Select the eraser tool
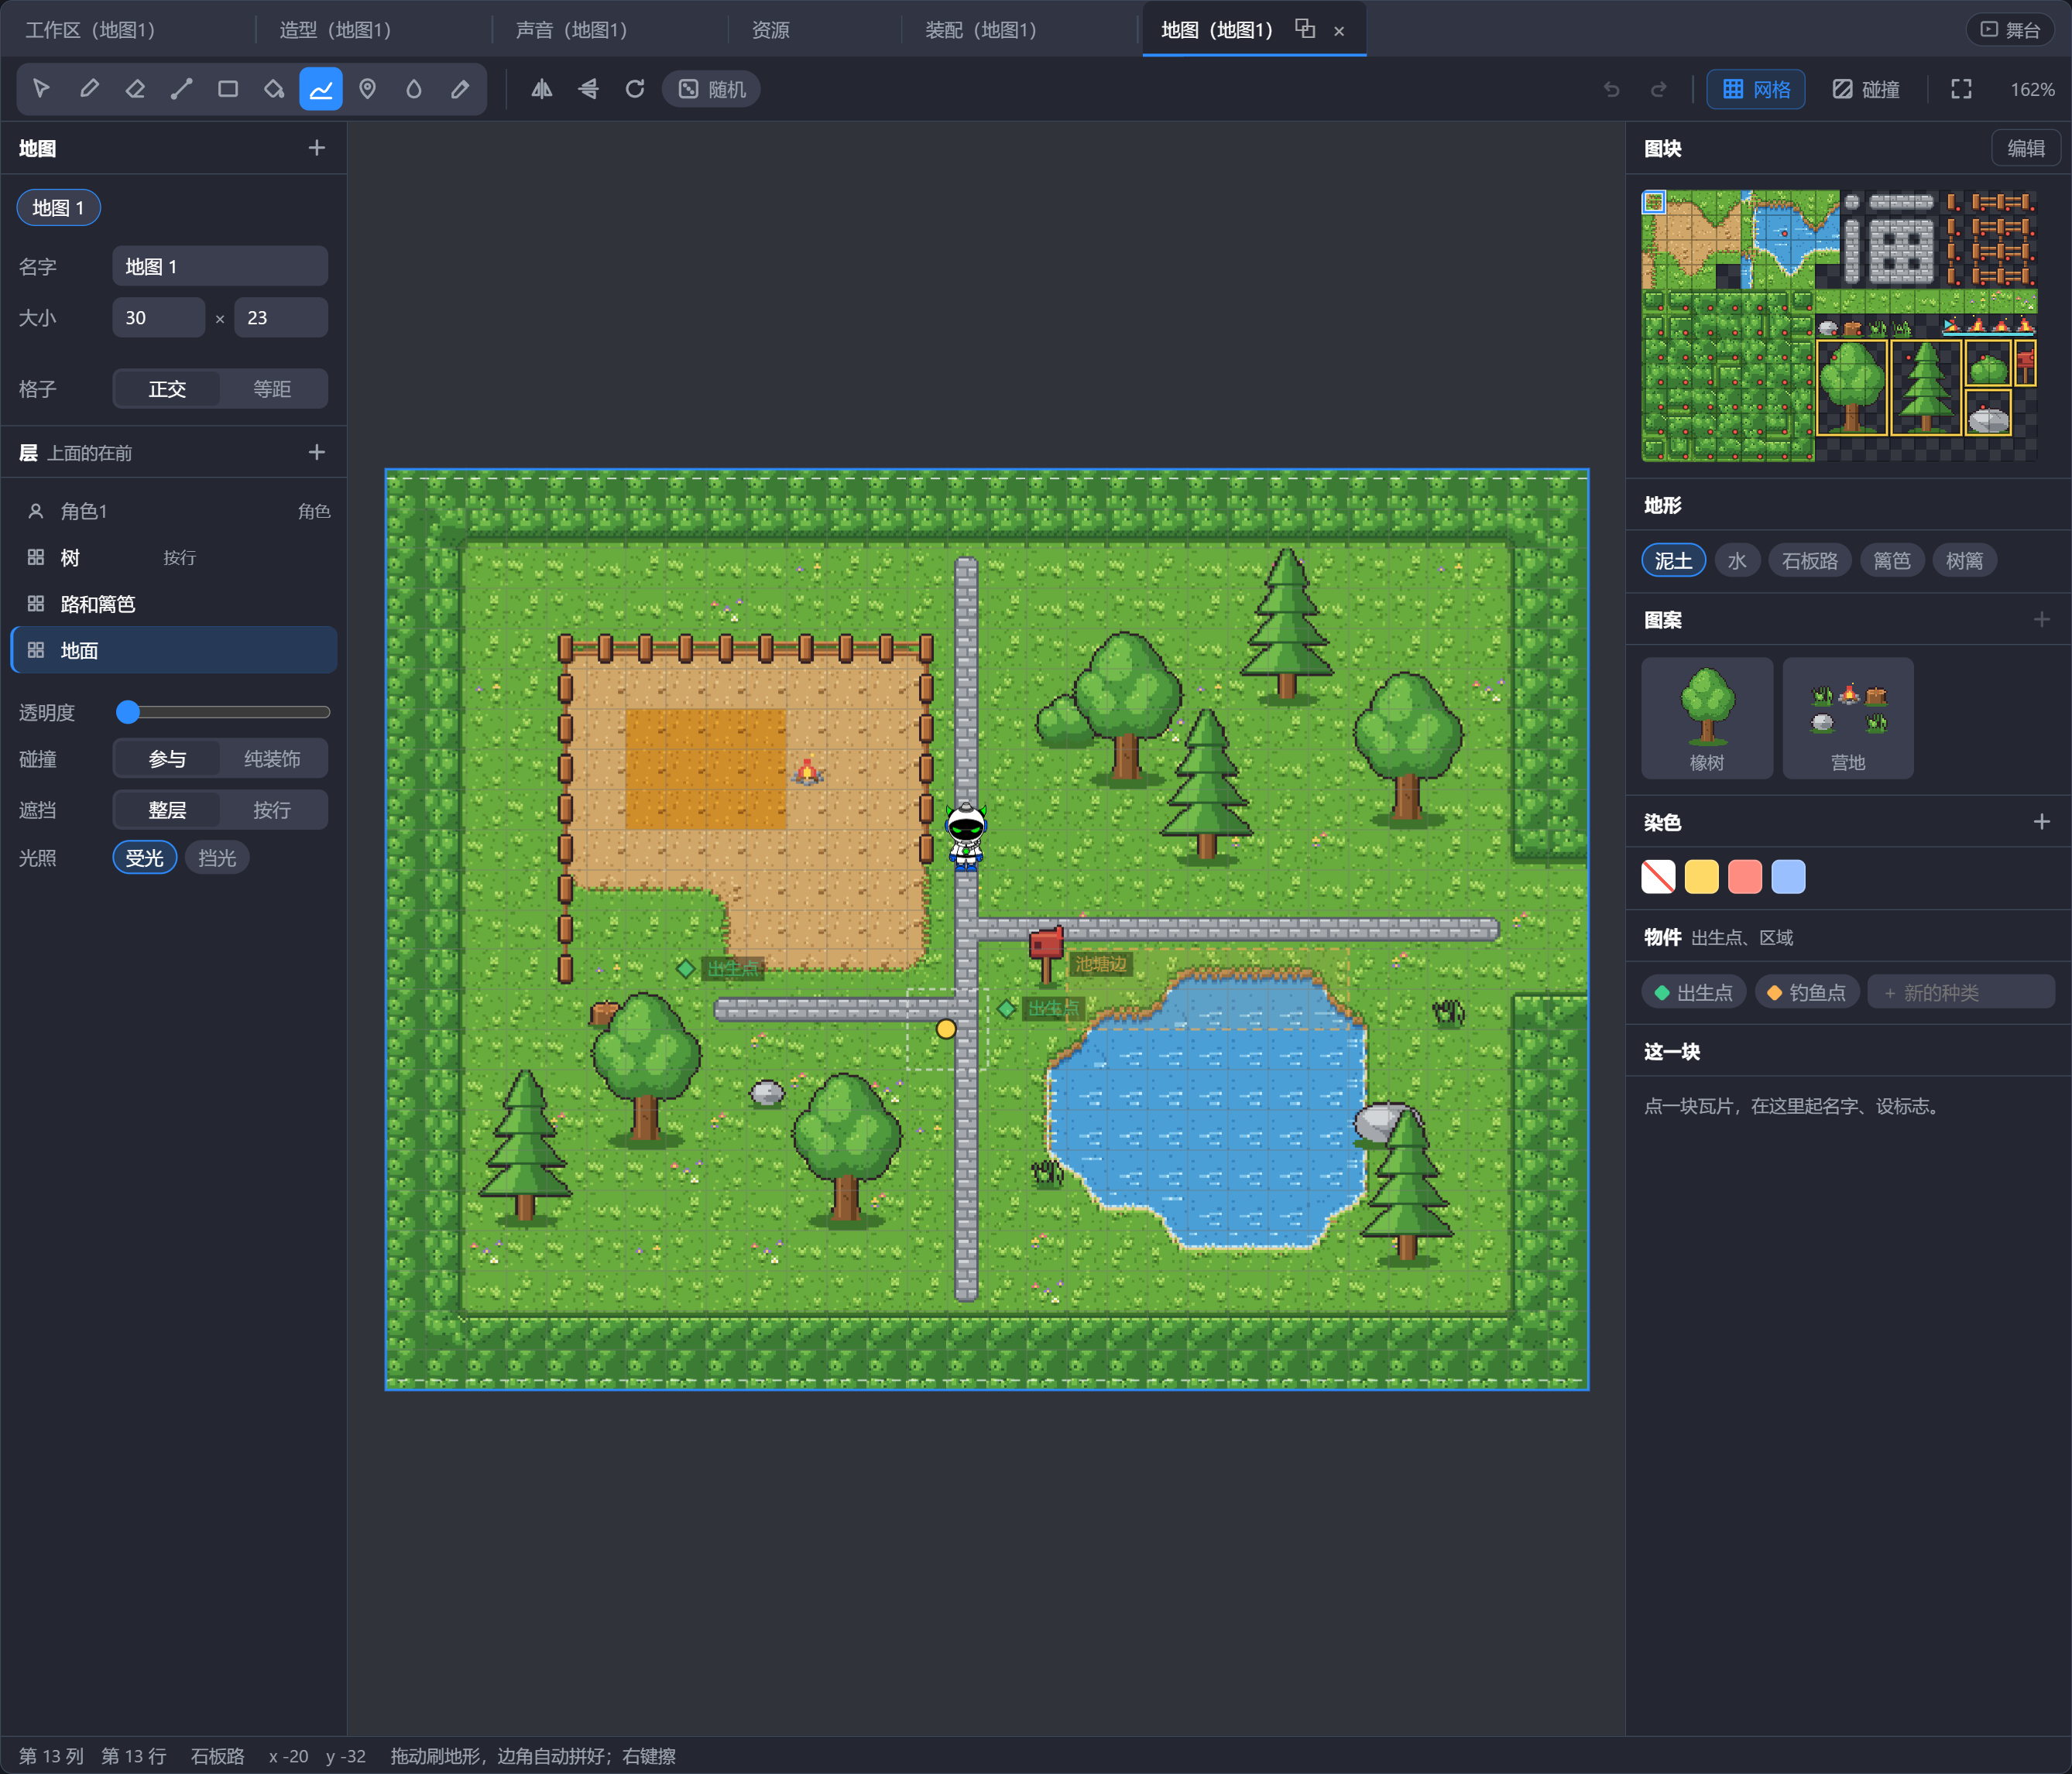The image size is (2072, 1774). 135,89
